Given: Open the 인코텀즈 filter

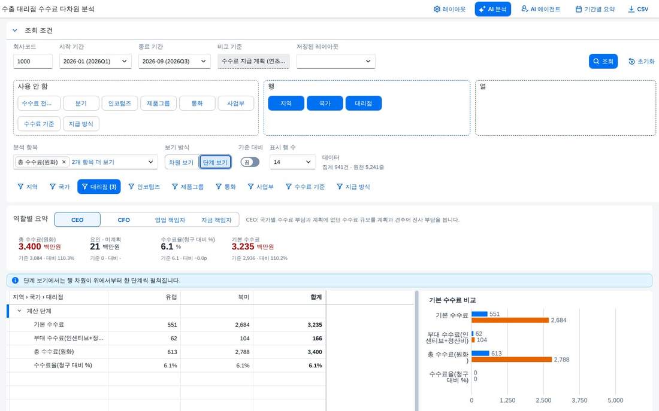Looking at the screenshot, I should click(144, 187).
